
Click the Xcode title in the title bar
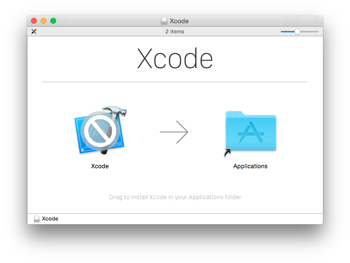pos(179,21)
